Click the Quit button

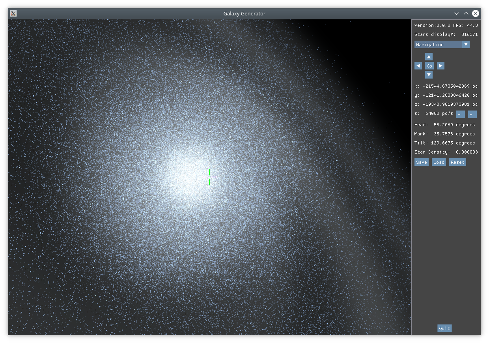[x=444, y=328]
